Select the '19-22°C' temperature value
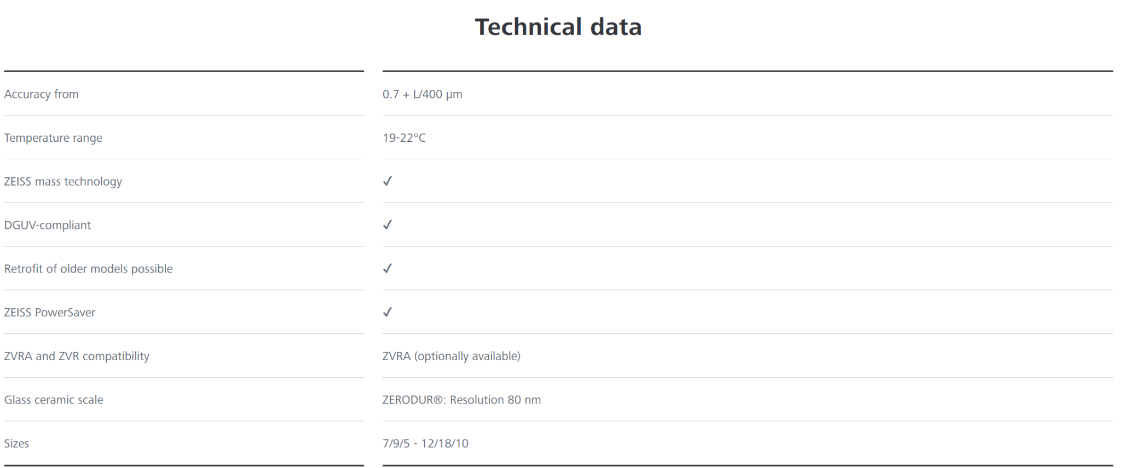The image size is (1121, 468). pos(404,138)
